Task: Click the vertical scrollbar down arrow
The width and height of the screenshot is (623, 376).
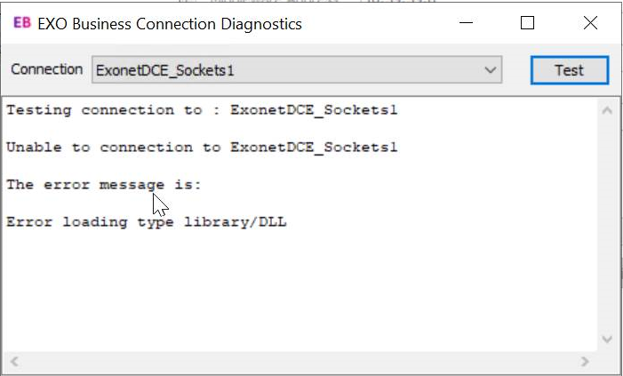Action: click(x=607, y=340)
